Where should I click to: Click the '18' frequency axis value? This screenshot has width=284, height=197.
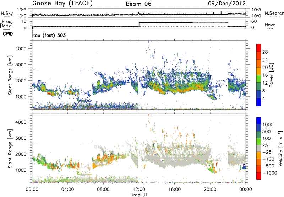pyautogui.click(x=24, y=21)
